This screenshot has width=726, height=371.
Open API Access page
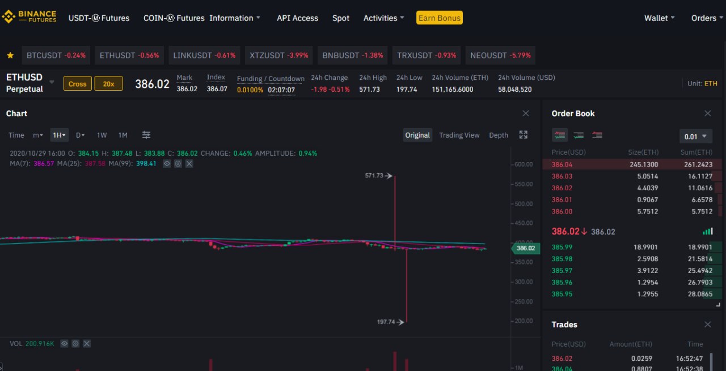pos(297,18)
